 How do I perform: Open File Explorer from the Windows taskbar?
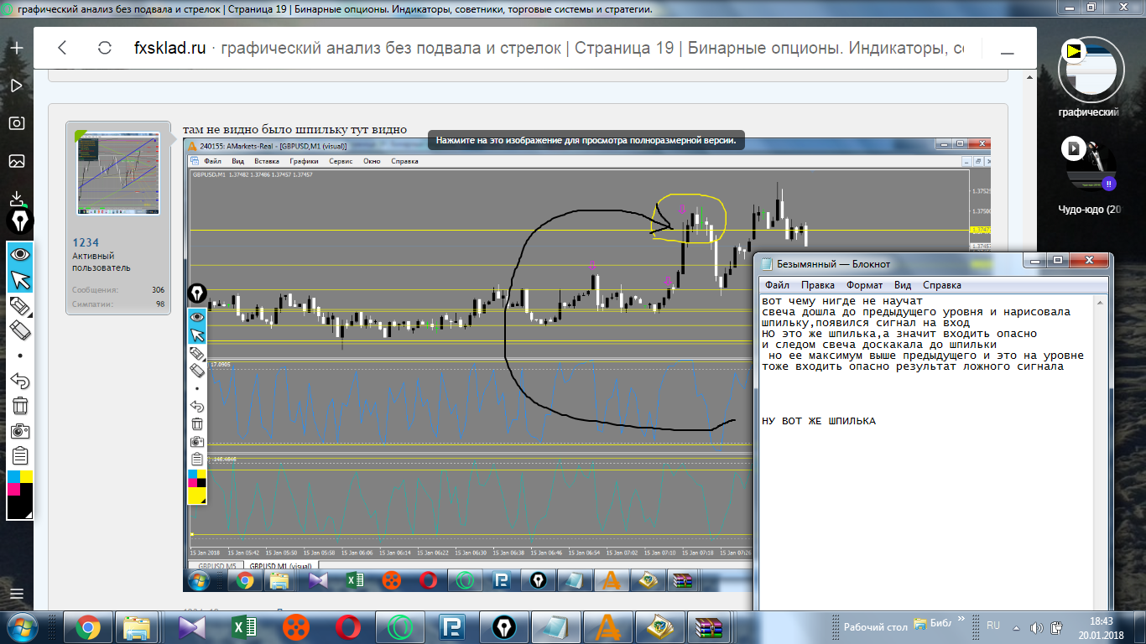click(136, 627)
